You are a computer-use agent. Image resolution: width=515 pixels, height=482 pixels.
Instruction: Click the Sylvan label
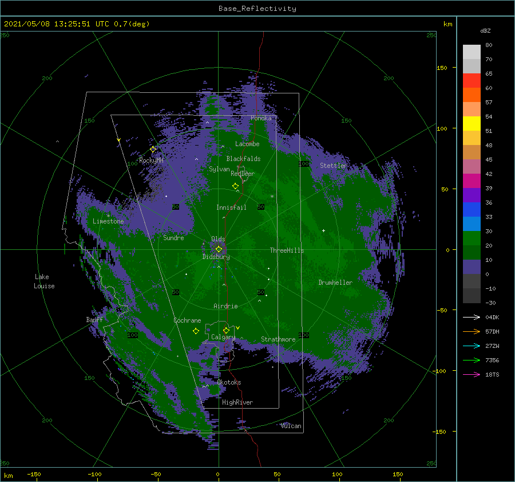(x=219, y=169)
